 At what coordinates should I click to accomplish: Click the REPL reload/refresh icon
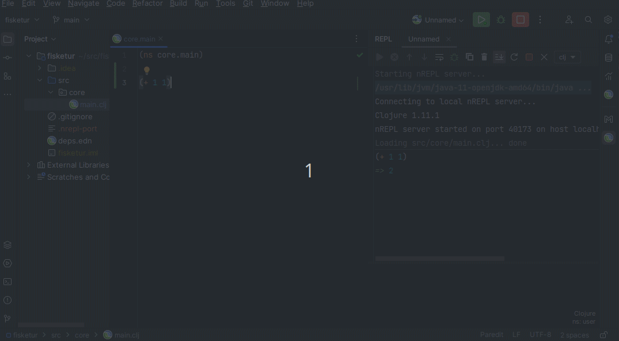point(514,57)
